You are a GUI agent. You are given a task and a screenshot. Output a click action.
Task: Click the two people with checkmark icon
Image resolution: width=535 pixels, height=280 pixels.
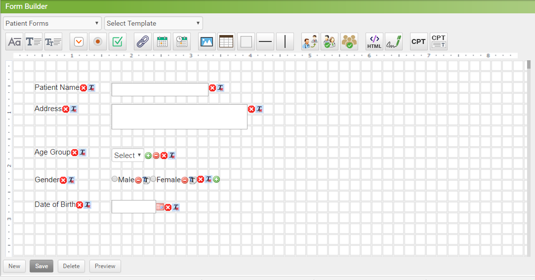pos(329,41)
